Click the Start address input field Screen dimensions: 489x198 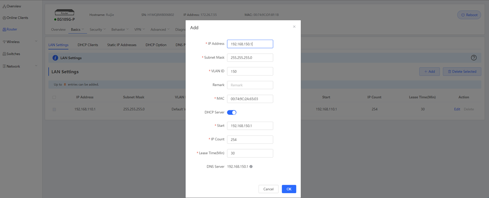[250, 126]
